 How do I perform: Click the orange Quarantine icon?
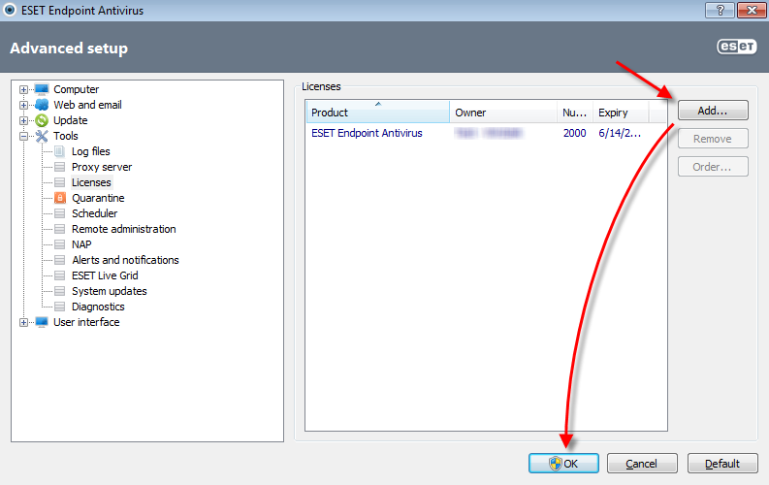60,198
